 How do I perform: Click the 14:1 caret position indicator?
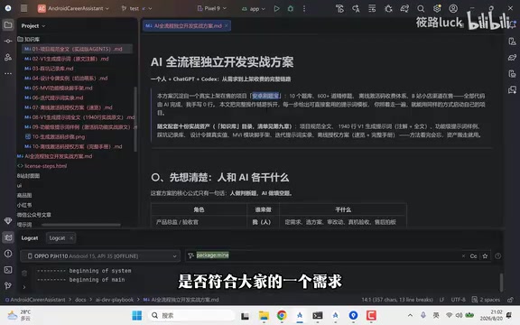tap(397, 300)
